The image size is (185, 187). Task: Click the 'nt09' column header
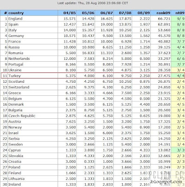pos(180,13)
